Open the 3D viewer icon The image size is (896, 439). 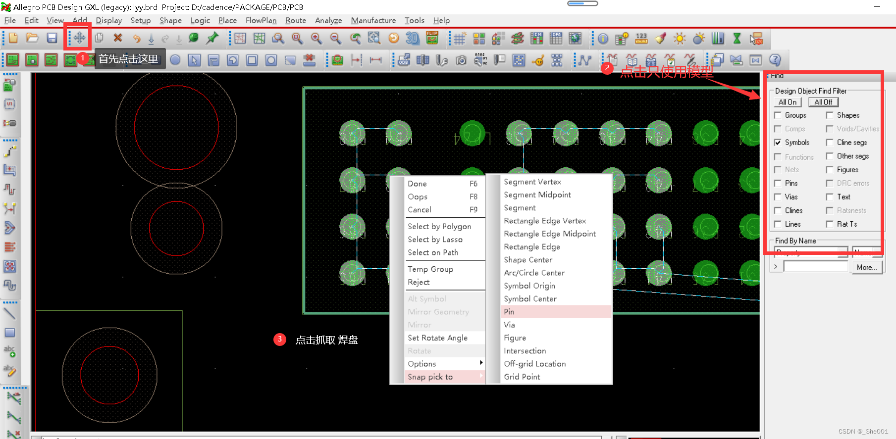[x=412, y=38]
